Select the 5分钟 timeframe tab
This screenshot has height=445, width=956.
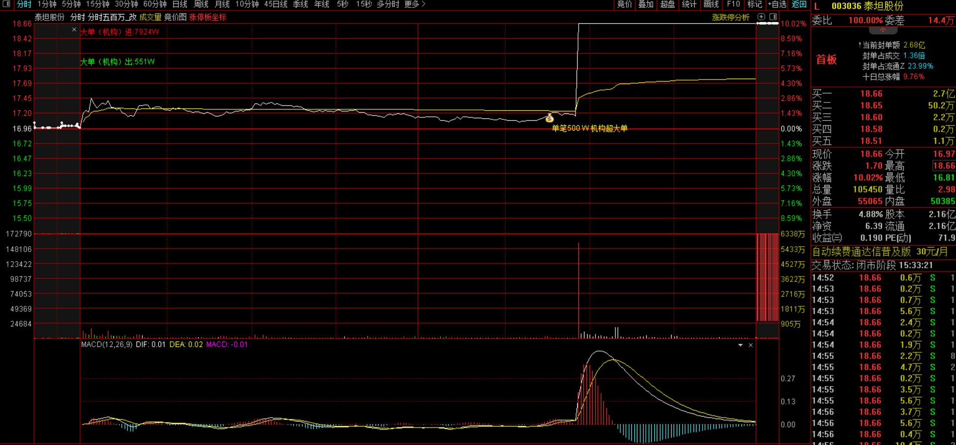71,4
